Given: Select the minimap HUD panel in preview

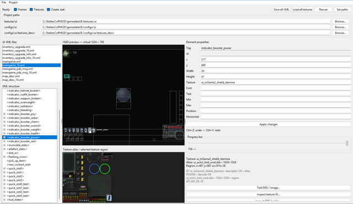Looking at the screenshot, I should point(173,132).
